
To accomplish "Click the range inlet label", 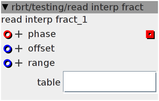I will (41, 64).
